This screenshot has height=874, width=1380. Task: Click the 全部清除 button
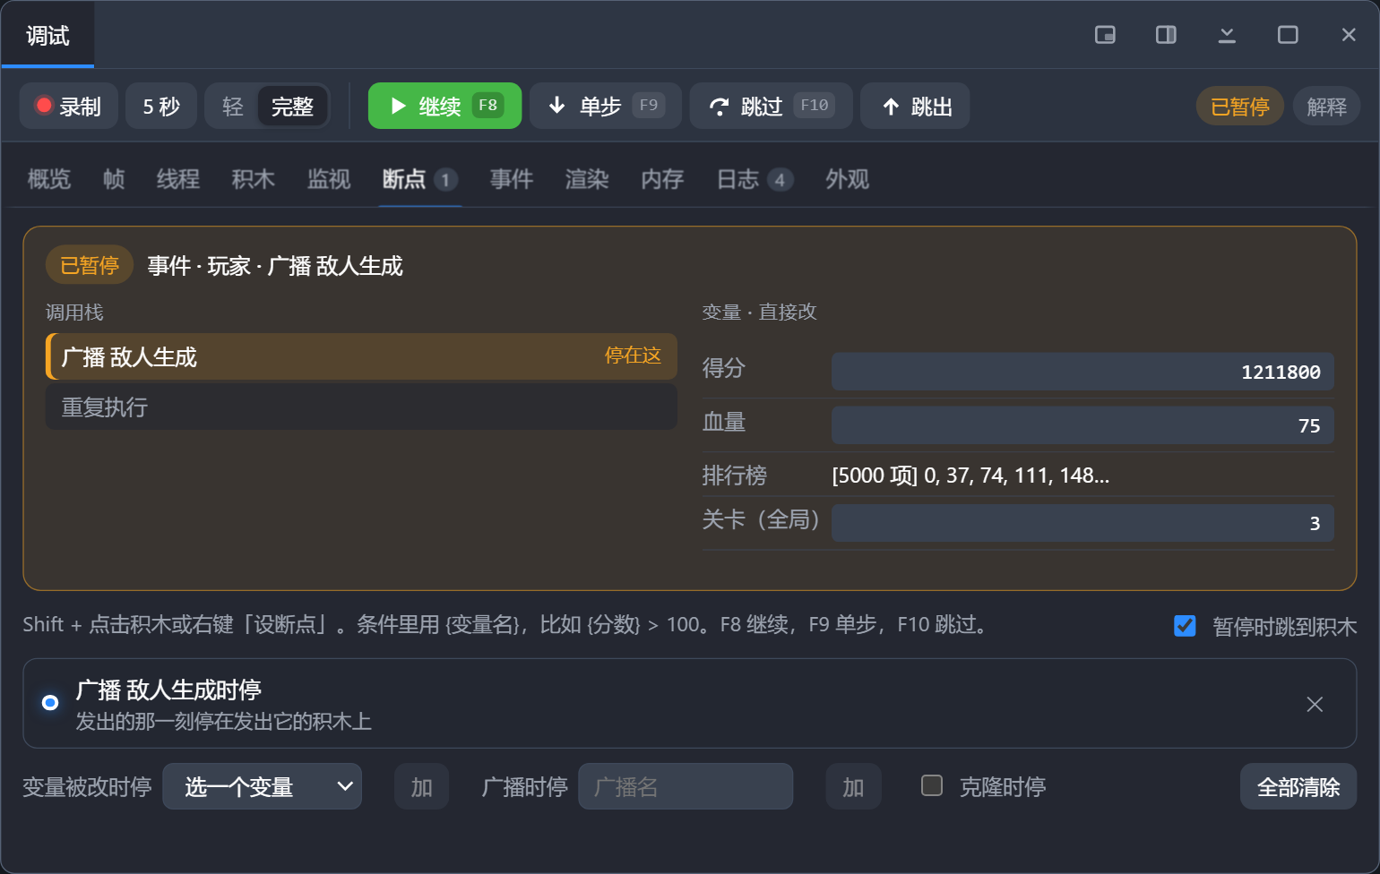(1298, 786)
